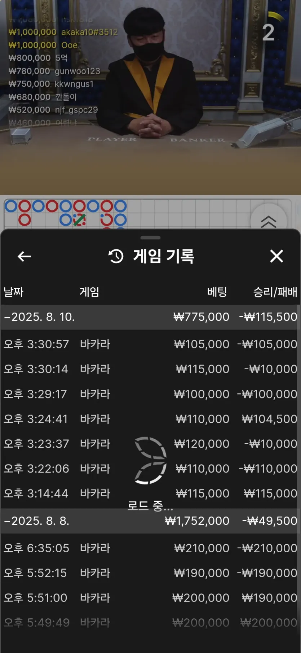Select the 오후 3:24:41 game entry
301x653 pixels.
150,419
